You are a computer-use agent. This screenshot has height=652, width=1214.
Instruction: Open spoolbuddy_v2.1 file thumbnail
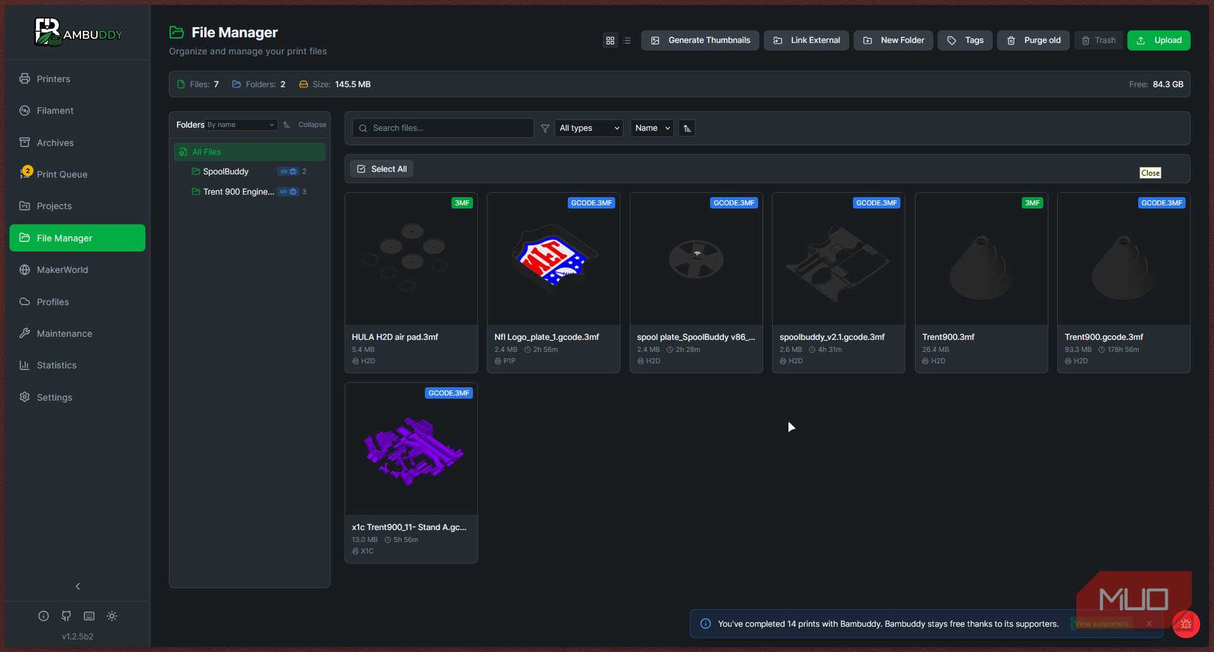(x=838, y=259)
